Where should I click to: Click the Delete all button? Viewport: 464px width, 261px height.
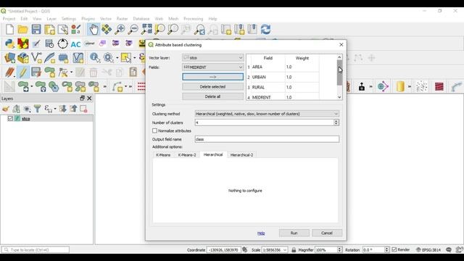tap(212, 96)
